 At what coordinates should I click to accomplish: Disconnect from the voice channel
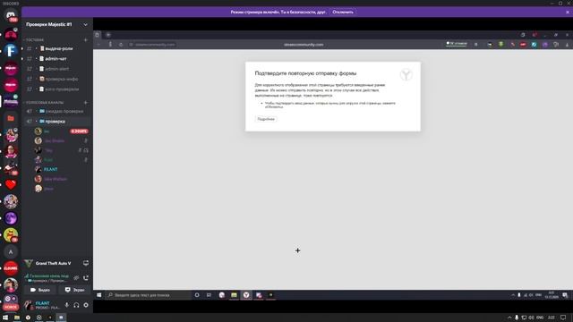pos(86,278)
